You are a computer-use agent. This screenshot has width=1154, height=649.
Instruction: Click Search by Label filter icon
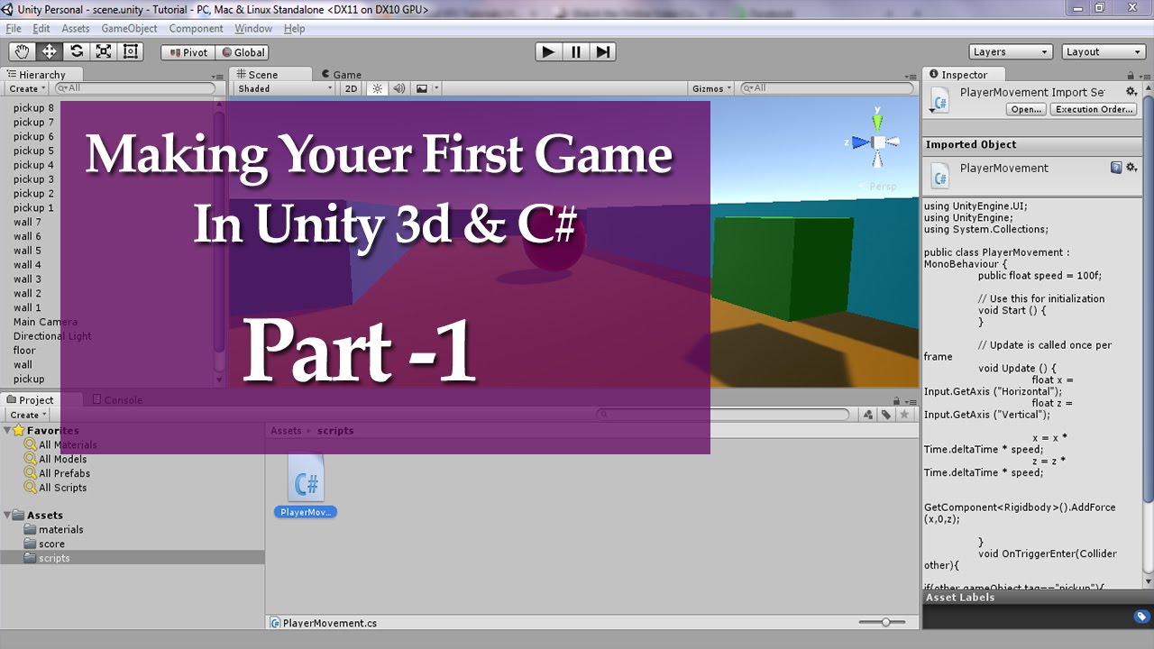pos(886,415)
